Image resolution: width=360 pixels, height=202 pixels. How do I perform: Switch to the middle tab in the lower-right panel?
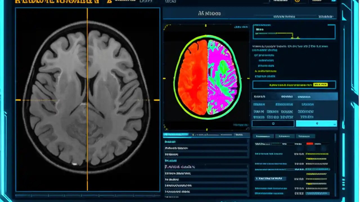point(284,136)
